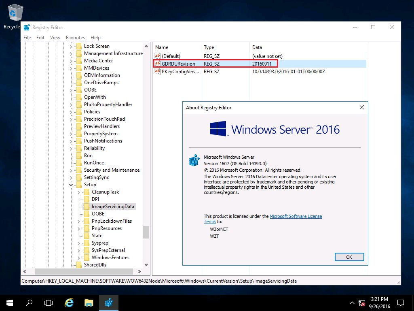Open taskbar Search
The width and height of the screenshot is (414, 311).
pos(29,303)
